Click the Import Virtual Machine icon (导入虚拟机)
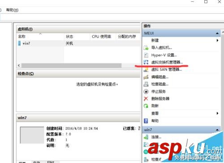The width and height of the screenshot is (224, 163). pyautogui.click(x=146, y=48)
